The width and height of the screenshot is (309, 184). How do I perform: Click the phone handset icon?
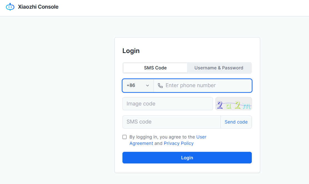160,85
